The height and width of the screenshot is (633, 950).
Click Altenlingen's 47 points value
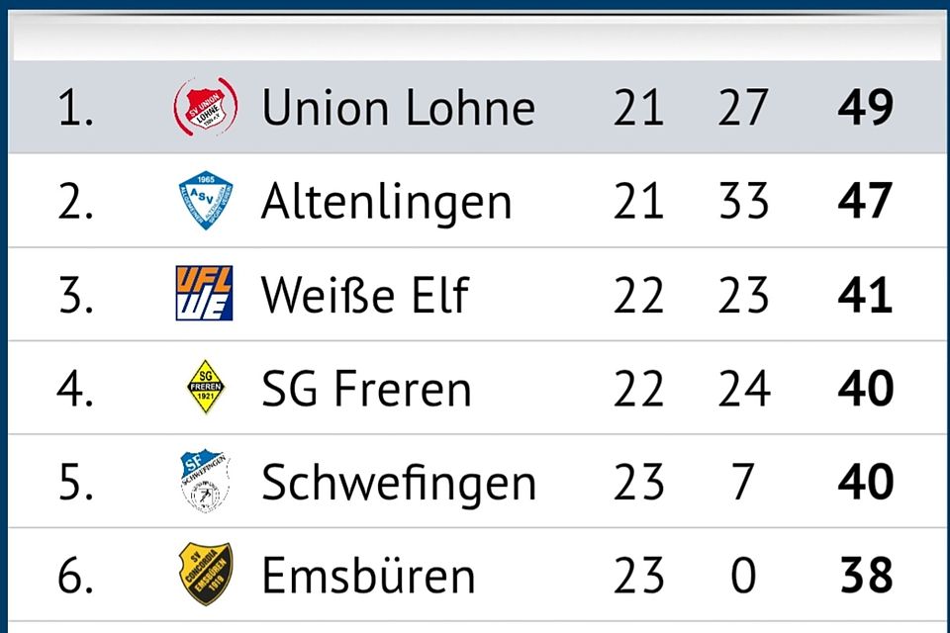pos(865,202)
